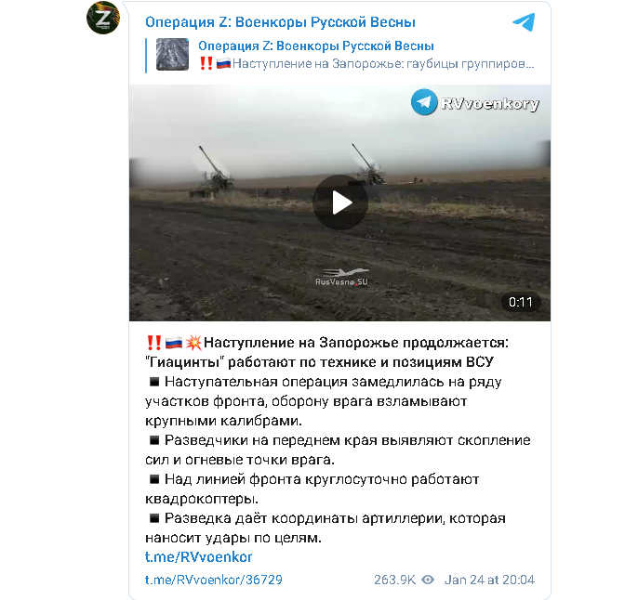The height and width of the screenshot is (600, 638).
Task: Click the RVvoenkory watermark text
Action: [490, 104]
